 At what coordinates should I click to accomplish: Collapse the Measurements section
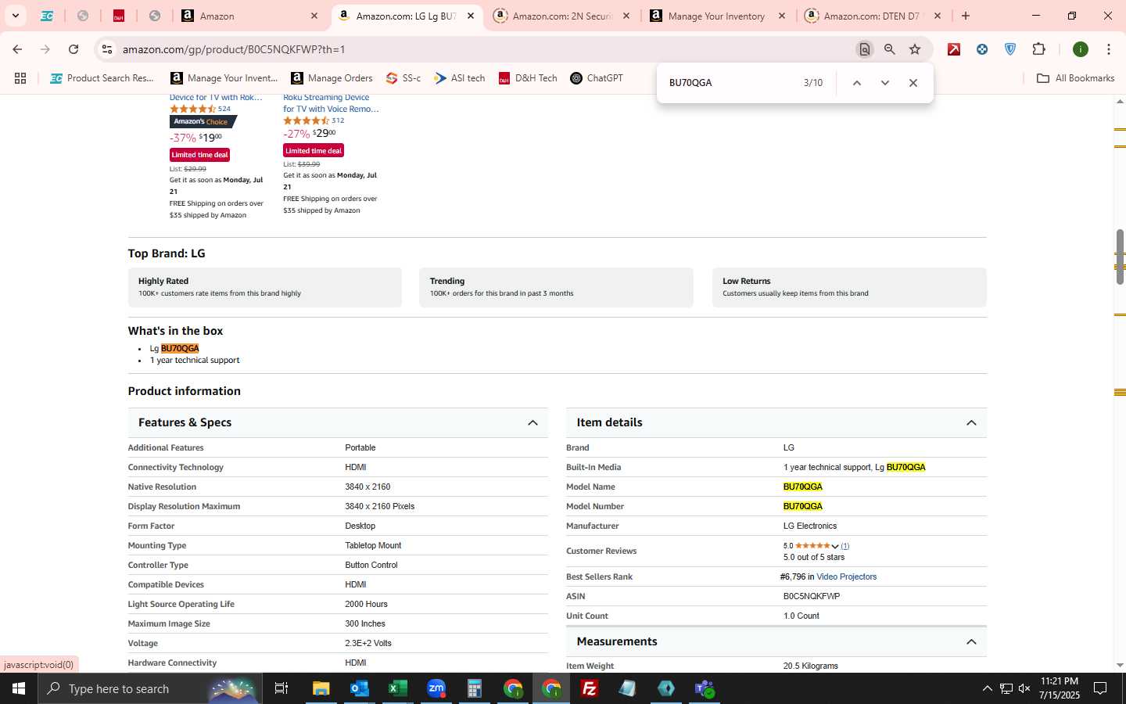click(x=971, y=641)
